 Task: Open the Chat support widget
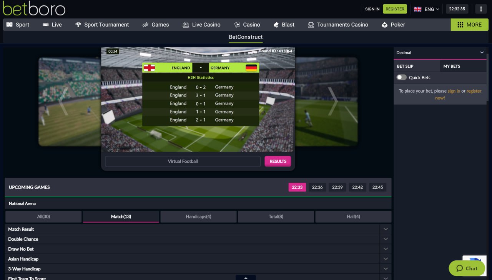(x=467, y=268)
